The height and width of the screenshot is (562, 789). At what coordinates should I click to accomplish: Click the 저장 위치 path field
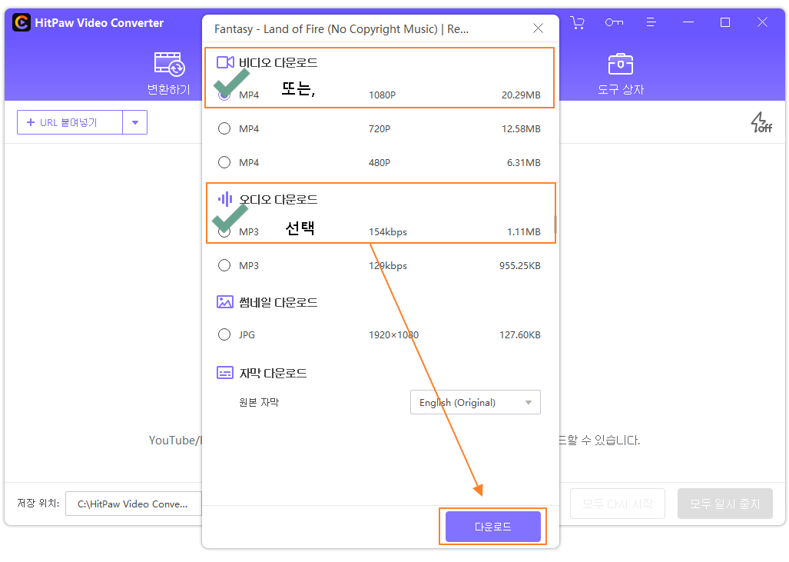[134, 504]
